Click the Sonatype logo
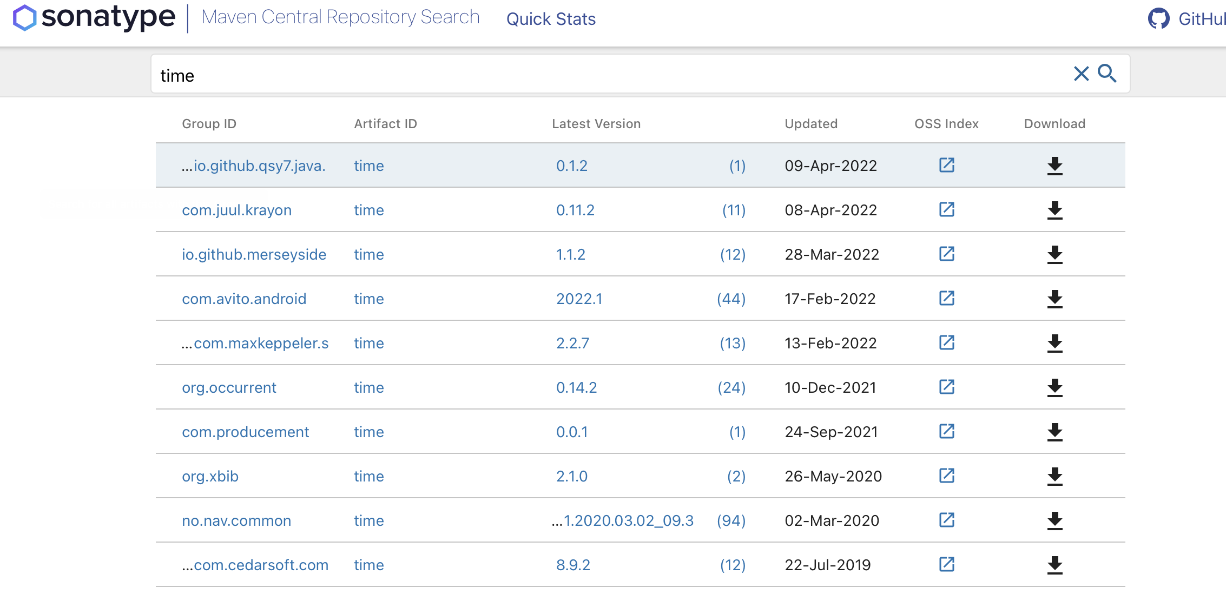This screenshot has height=594, width=1226. pos(94,17)
